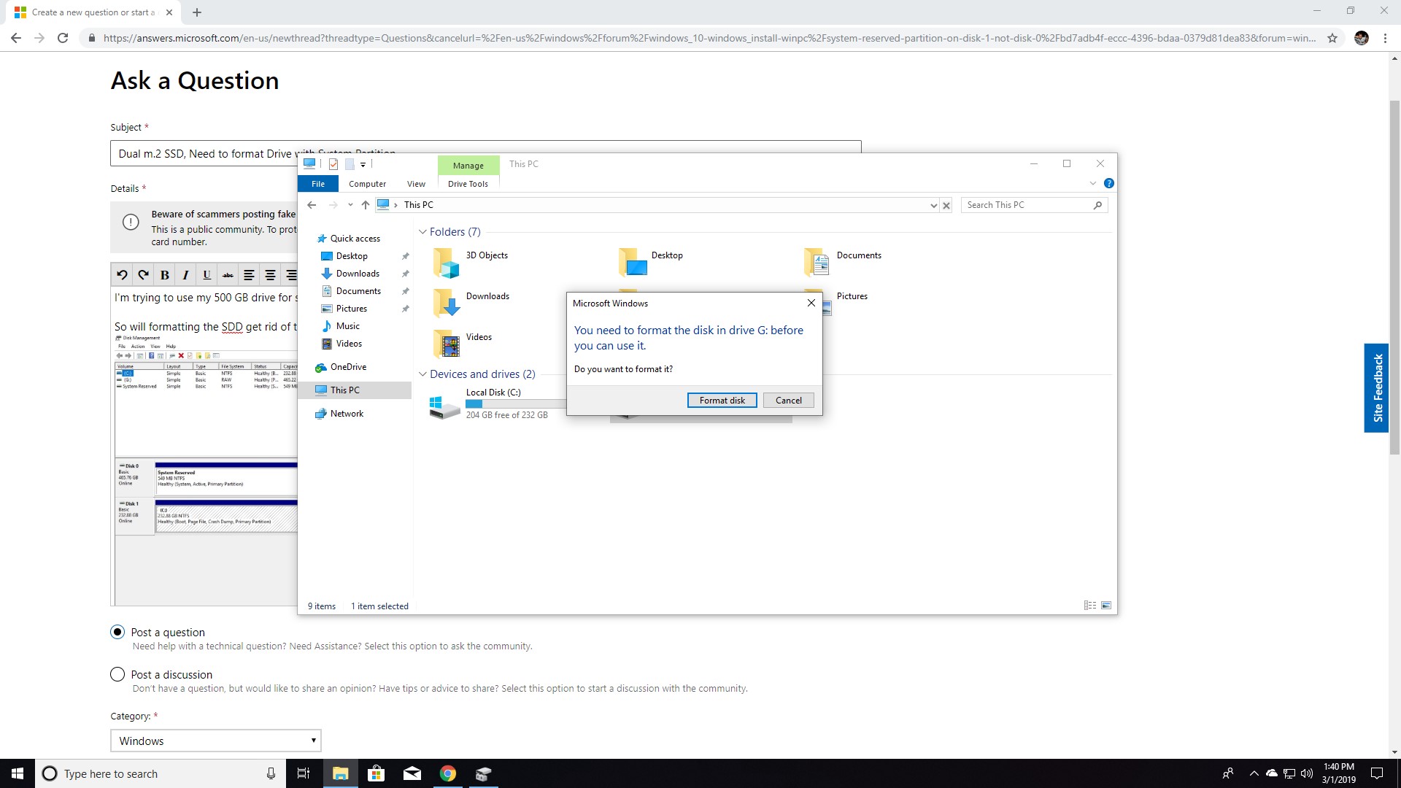This screenshot has width=1401, height=788.
Task: Expand the address bar history dropdown
Action: 933,206
